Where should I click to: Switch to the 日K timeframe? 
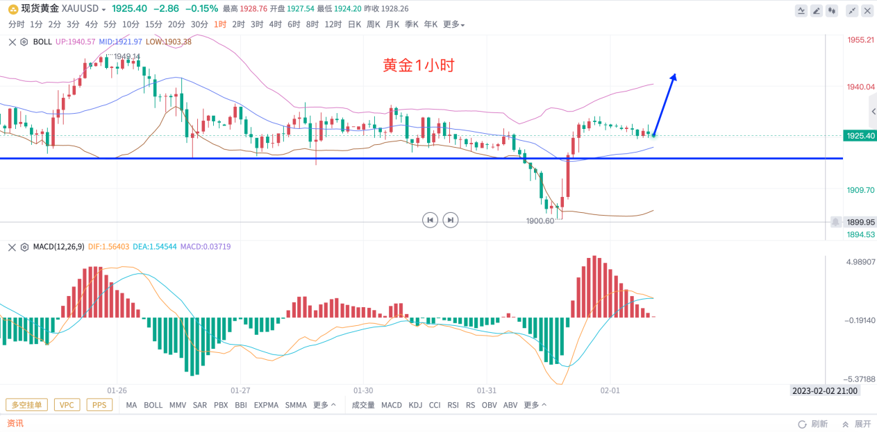pyautogui.click(x=354, y=24)
